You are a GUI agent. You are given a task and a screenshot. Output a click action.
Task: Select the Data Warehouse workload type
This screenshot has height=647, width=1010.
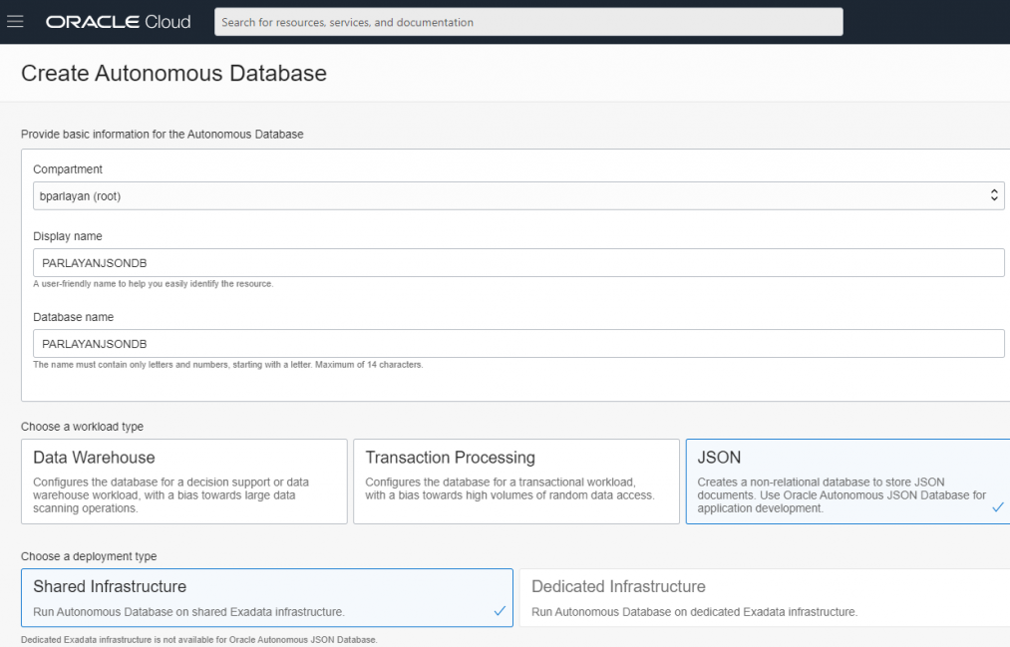point(184,482)
